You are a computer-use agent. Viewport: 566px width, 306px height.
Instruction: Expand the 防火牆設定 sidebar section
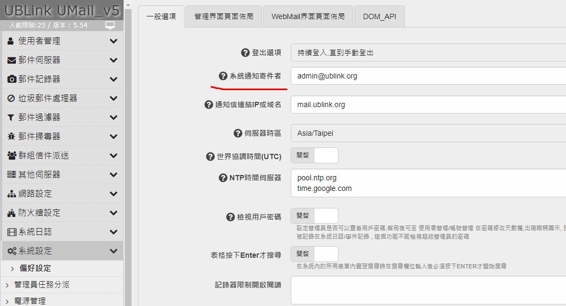62,213
